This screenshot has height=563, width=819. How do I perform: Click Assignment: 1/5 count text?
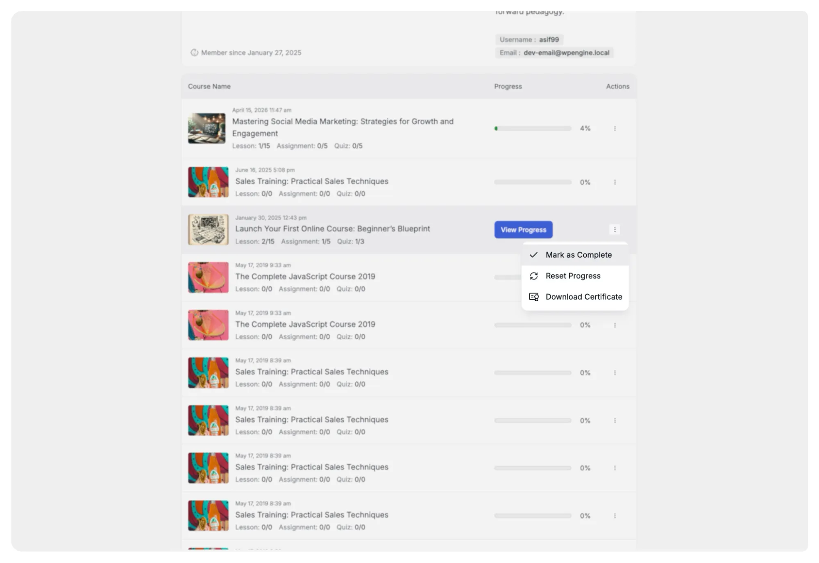[x=306, y=241]
